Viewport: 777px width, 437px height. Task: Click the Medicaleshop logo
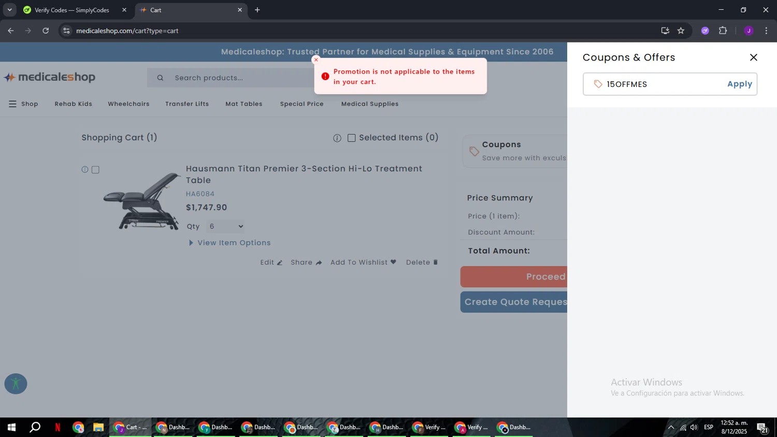(x=50, y=77)
